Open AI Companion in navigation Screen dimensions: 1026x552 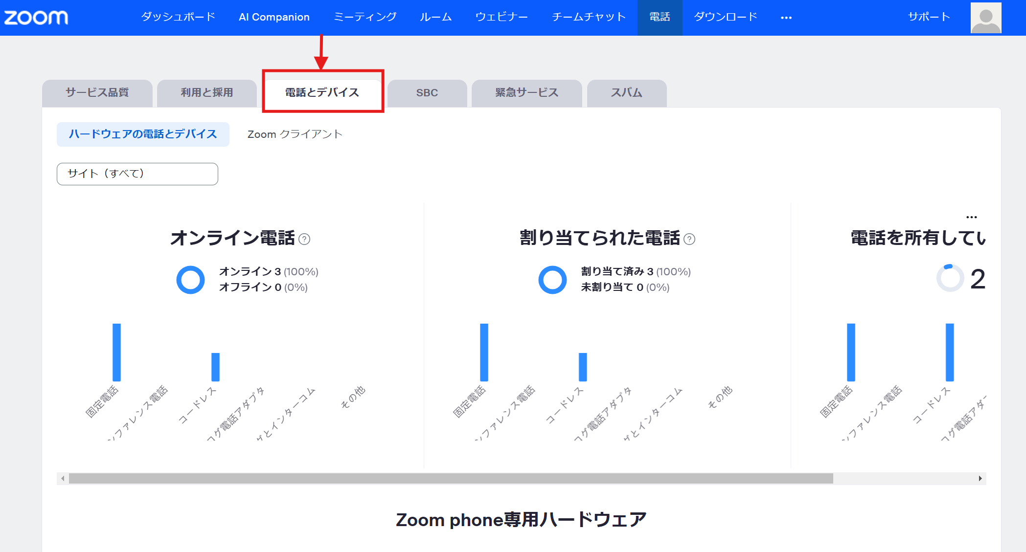(274, 17)
